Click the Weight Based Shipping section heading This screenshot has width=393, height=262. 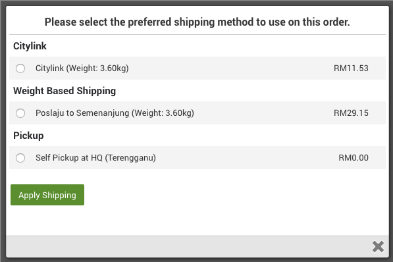coord(65,91)
